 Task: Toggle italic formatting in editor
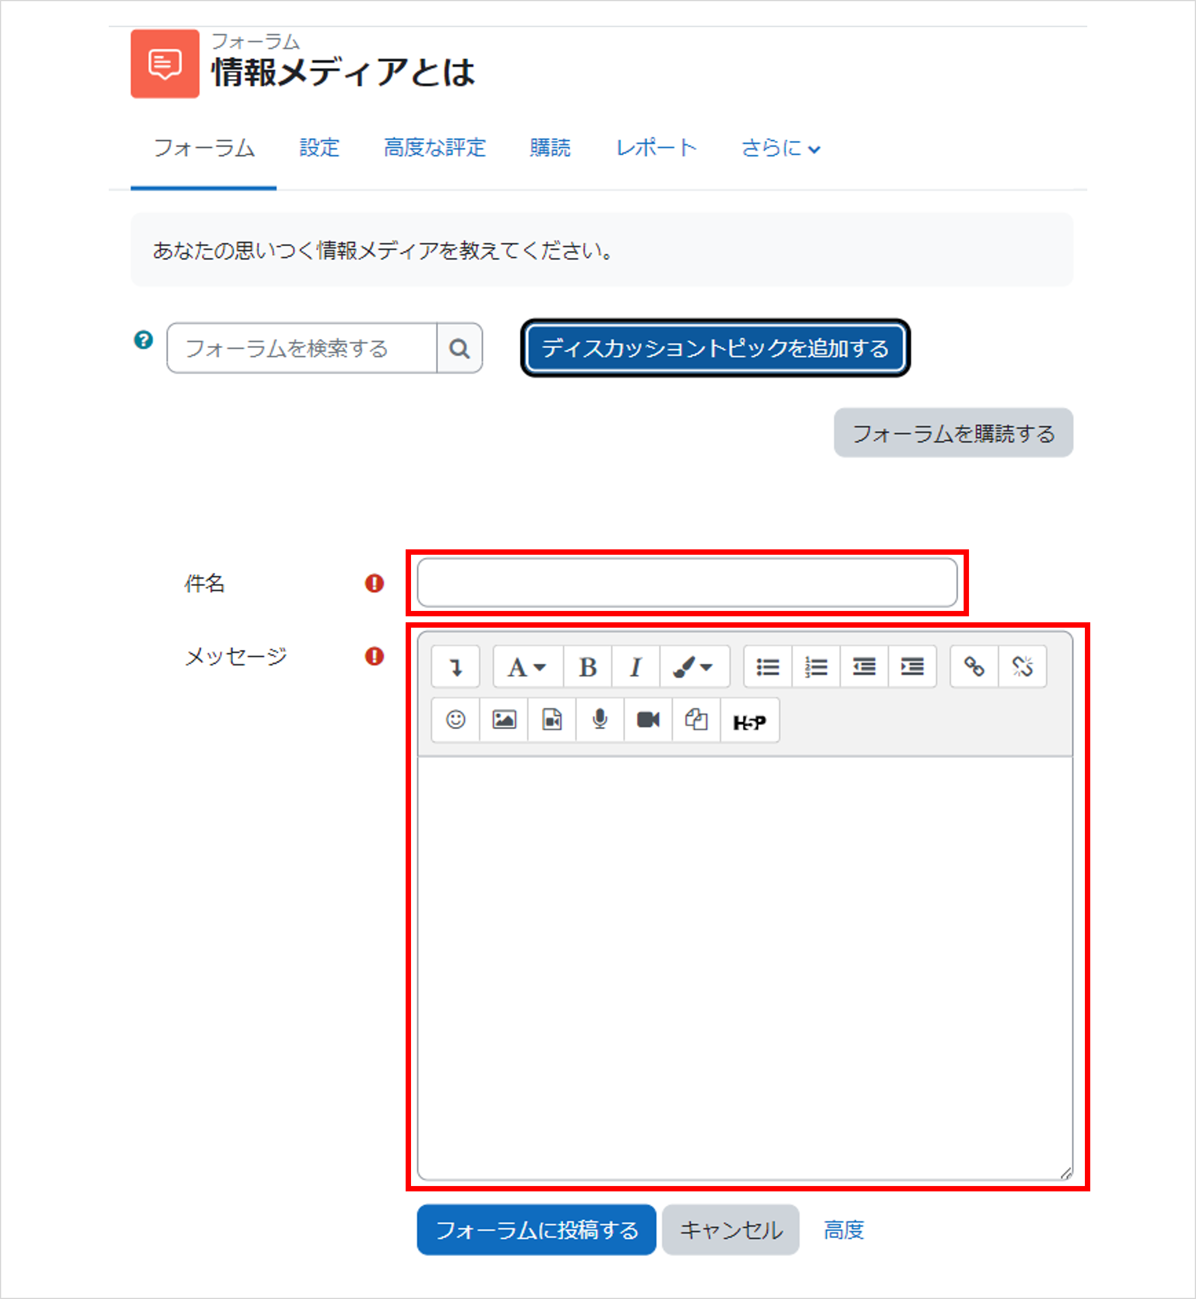click(x=636, y=667)
